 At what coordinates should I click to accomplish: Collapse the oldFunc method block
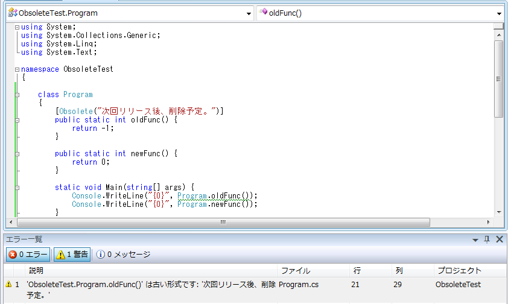point(17,120)
